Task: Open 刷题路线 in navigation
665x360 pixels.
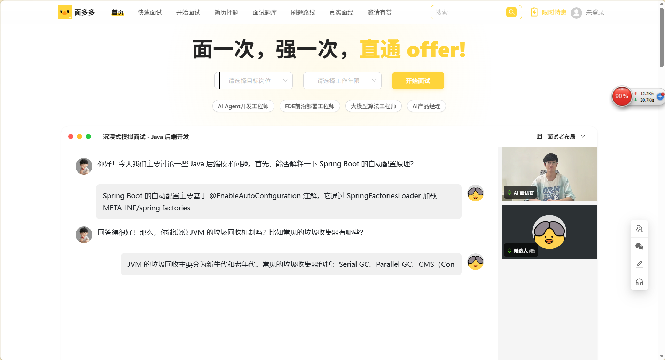Action: [x=303, y=13]
